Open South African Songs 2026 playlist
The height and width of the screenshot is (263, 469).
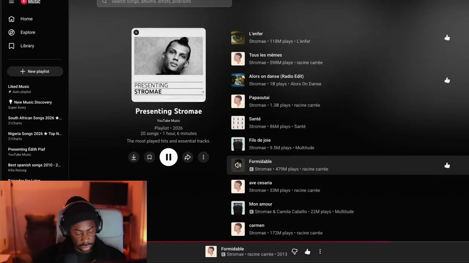(35, 121)
